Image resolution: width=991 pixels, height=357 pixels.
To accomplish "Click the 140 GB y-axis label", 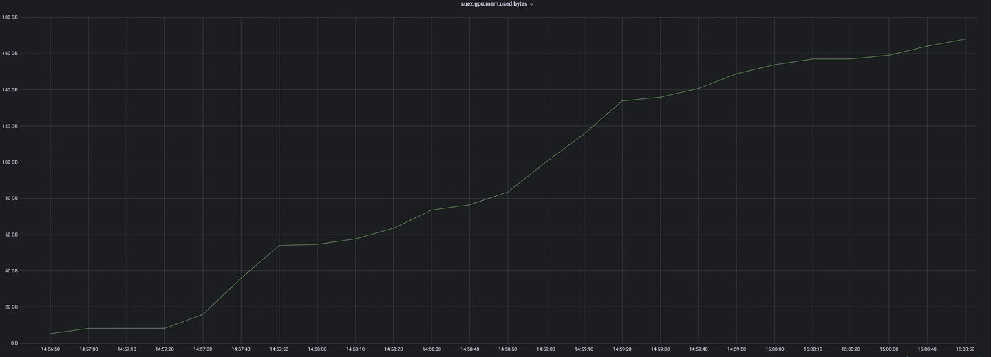I will (x=10, y=90).
